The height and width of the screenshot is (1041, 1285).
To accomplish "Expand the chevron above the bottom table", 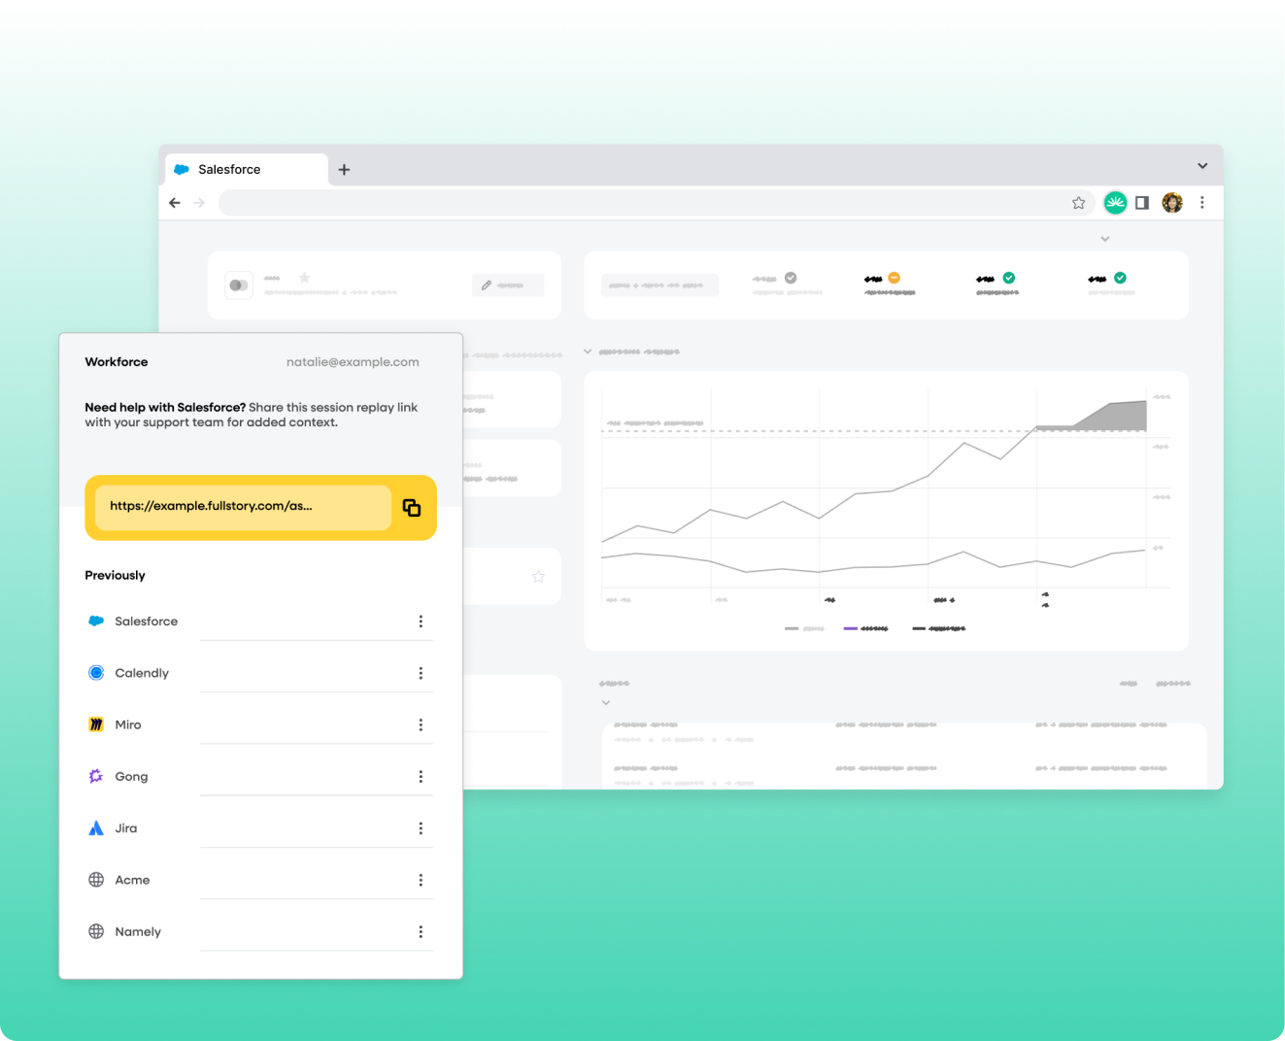I will pos(606,703).
